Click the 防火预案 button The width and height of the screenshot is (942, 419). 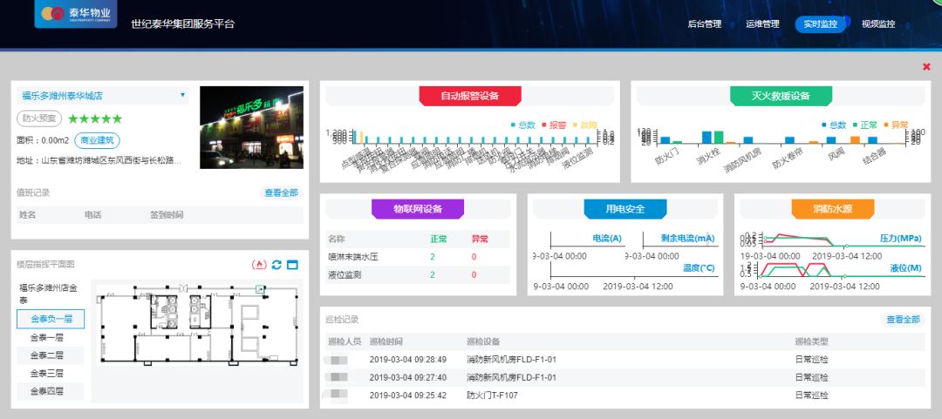pyautogui.click(x=39, y=118)
